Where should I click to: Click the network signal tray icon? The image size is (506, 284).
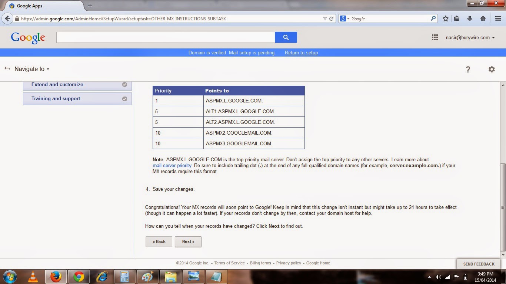447,277
